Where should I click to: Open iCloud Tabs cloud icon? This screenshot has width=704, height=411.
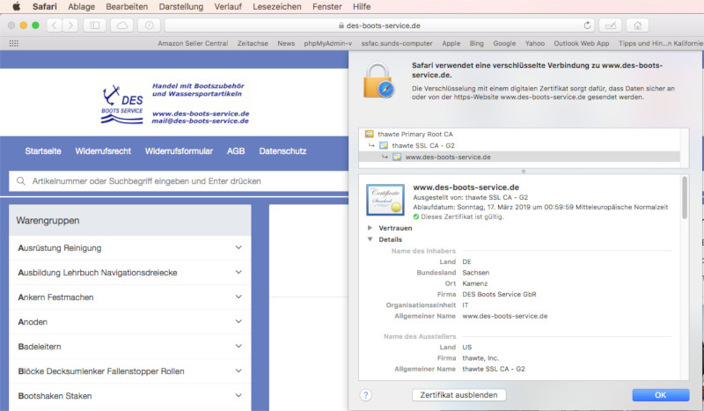pyautogui.click(x=122, y=26)
